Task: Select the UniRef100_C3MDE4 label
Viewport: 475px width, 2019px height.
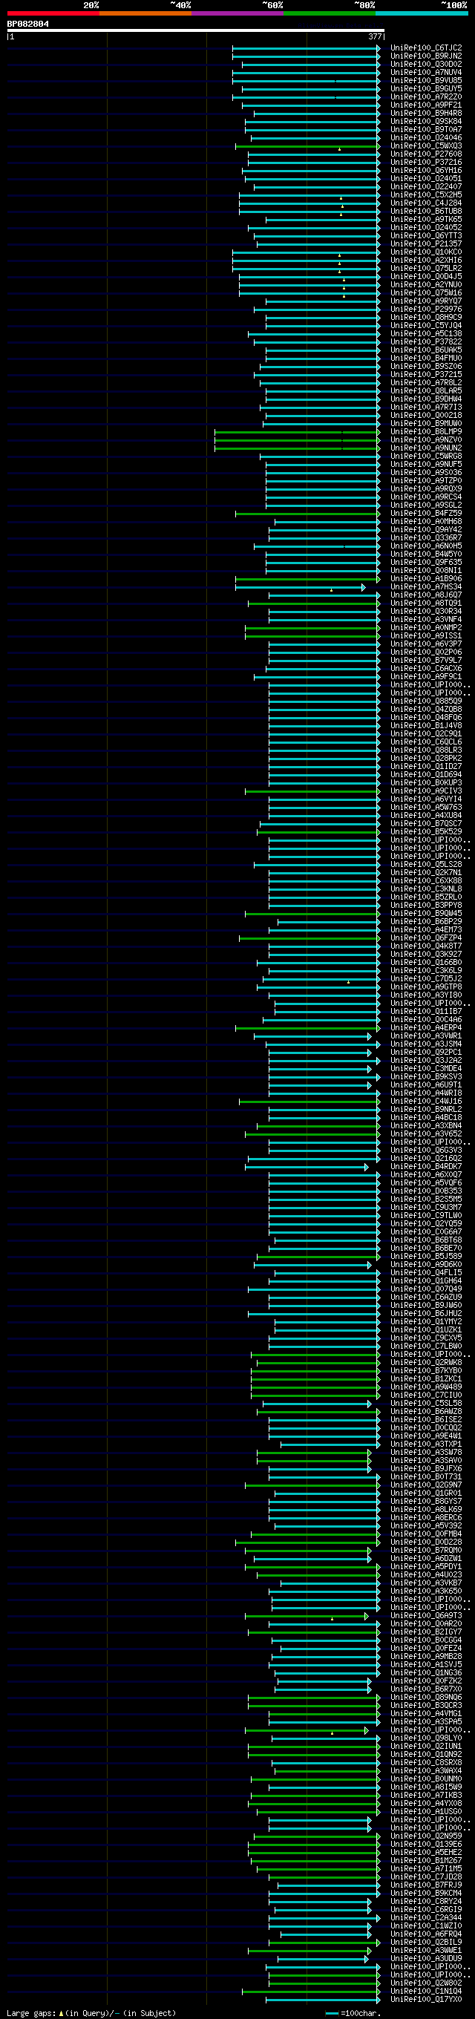Action: click(x=427, y=1068)
